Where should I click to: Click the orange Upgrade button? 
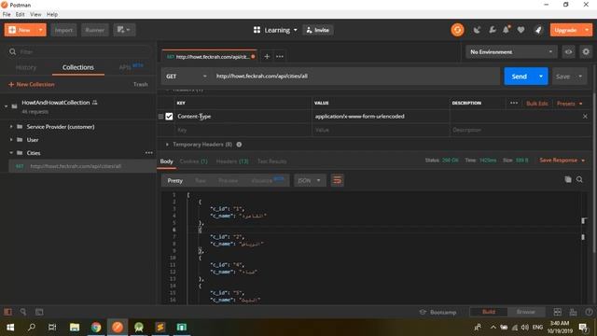pos(565,30)
